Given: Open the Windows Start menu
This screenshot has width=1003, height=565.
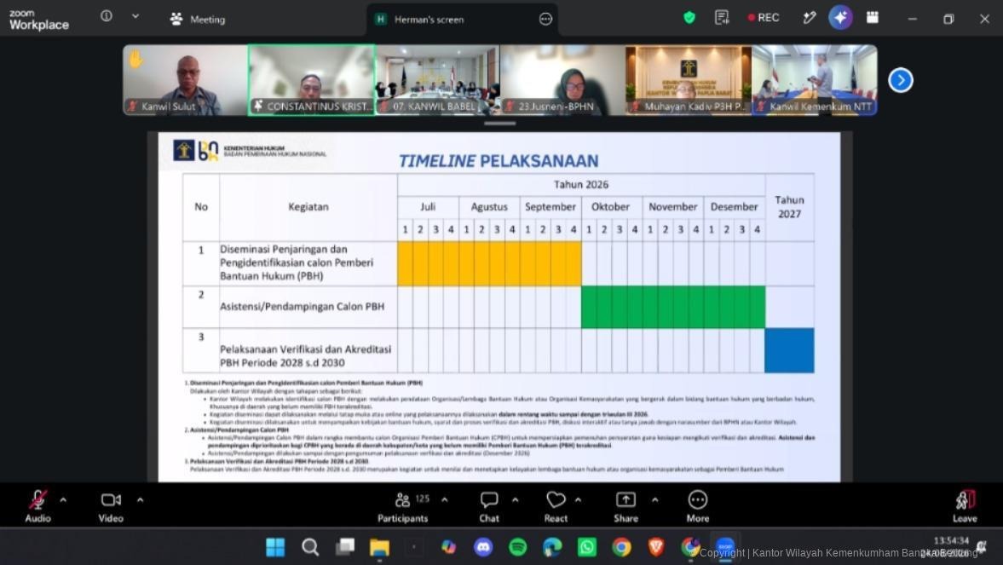Looking at the screenshot, I should point(276,547).
